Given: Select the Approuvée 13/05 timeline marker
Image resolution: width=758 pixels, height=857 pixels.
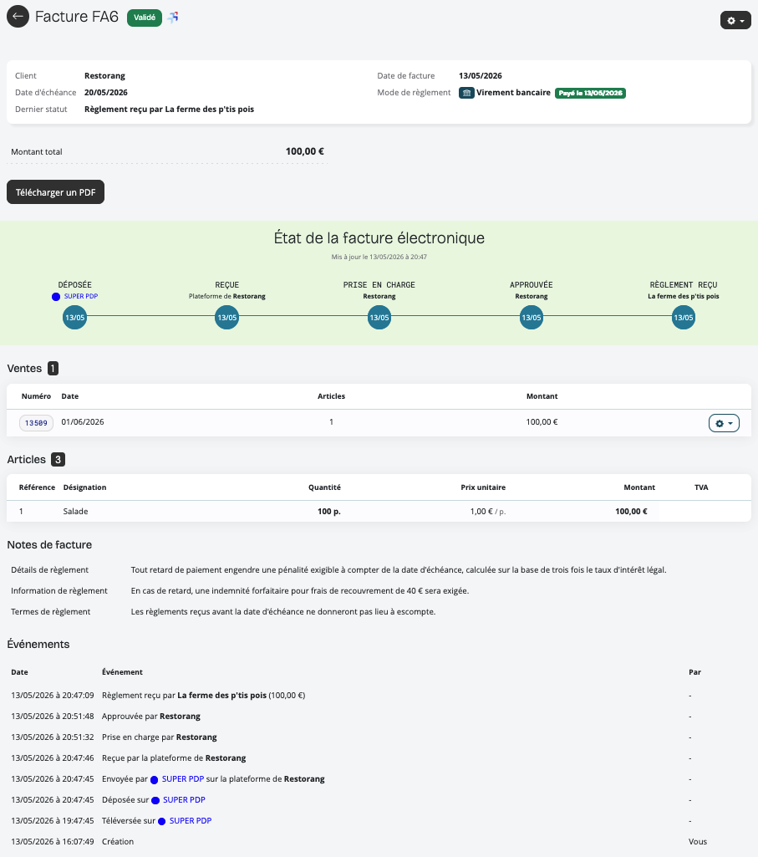Looking at the screenshot, I should point(532,318).
